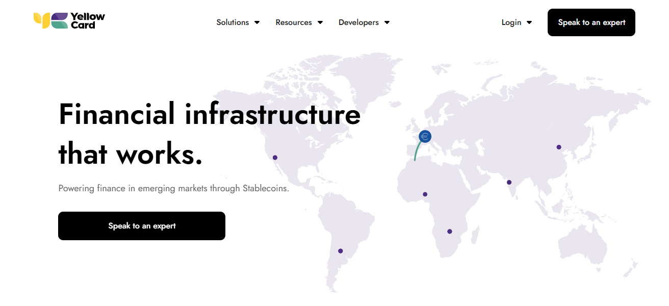Click the Solutions text in navigation bar

pyautogui.click(x=233, y=22)
